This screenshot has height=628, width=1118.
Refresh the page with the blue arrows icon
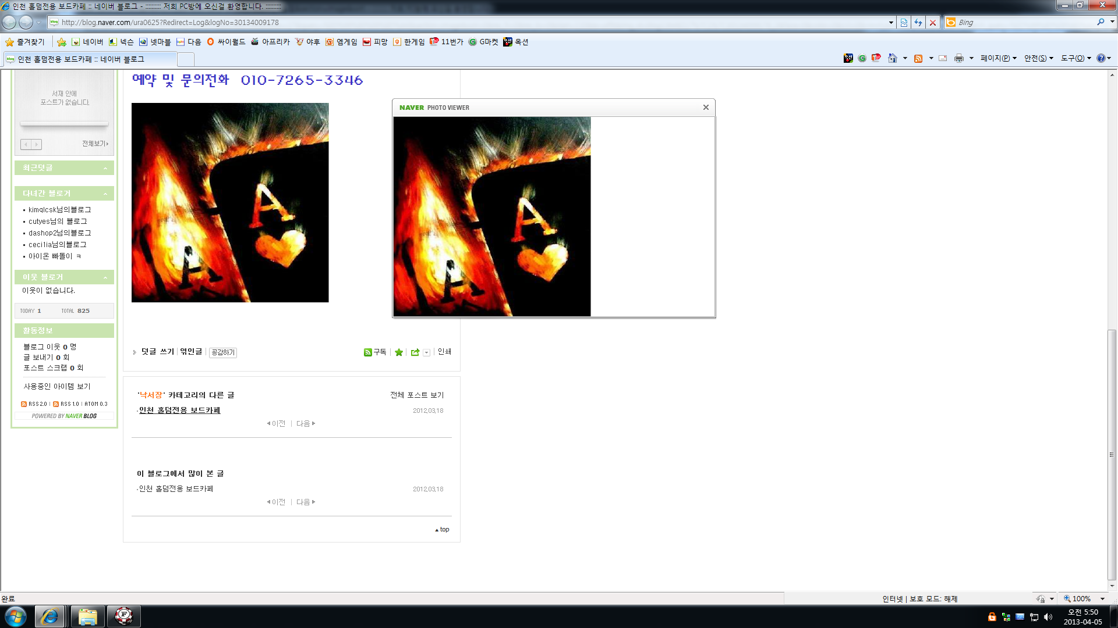tap(918, 22)
